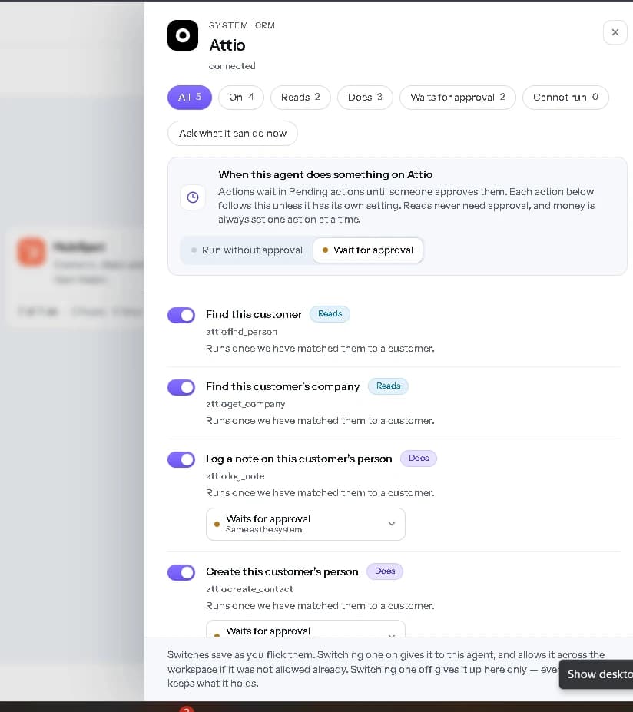Show only Does 3 actions
Viewport: 633px width, 712px height.
[365, 98]
